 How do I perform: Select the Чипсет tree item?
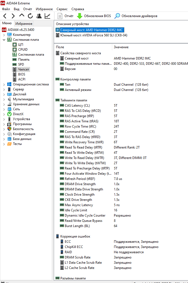tap(23, 69)
